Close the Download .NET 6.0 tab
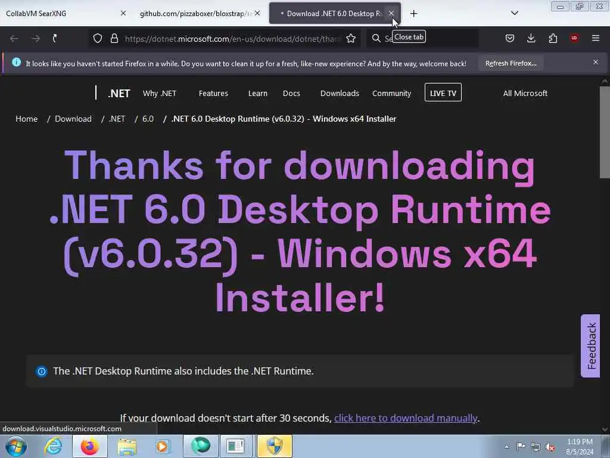This screenshot has height=458, width=610. (391, 13)
